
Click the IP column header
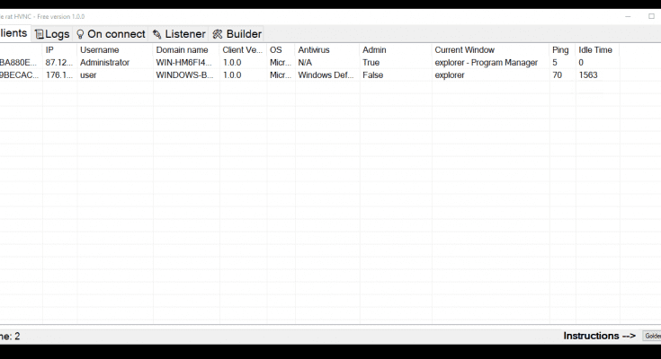[50, 50]
